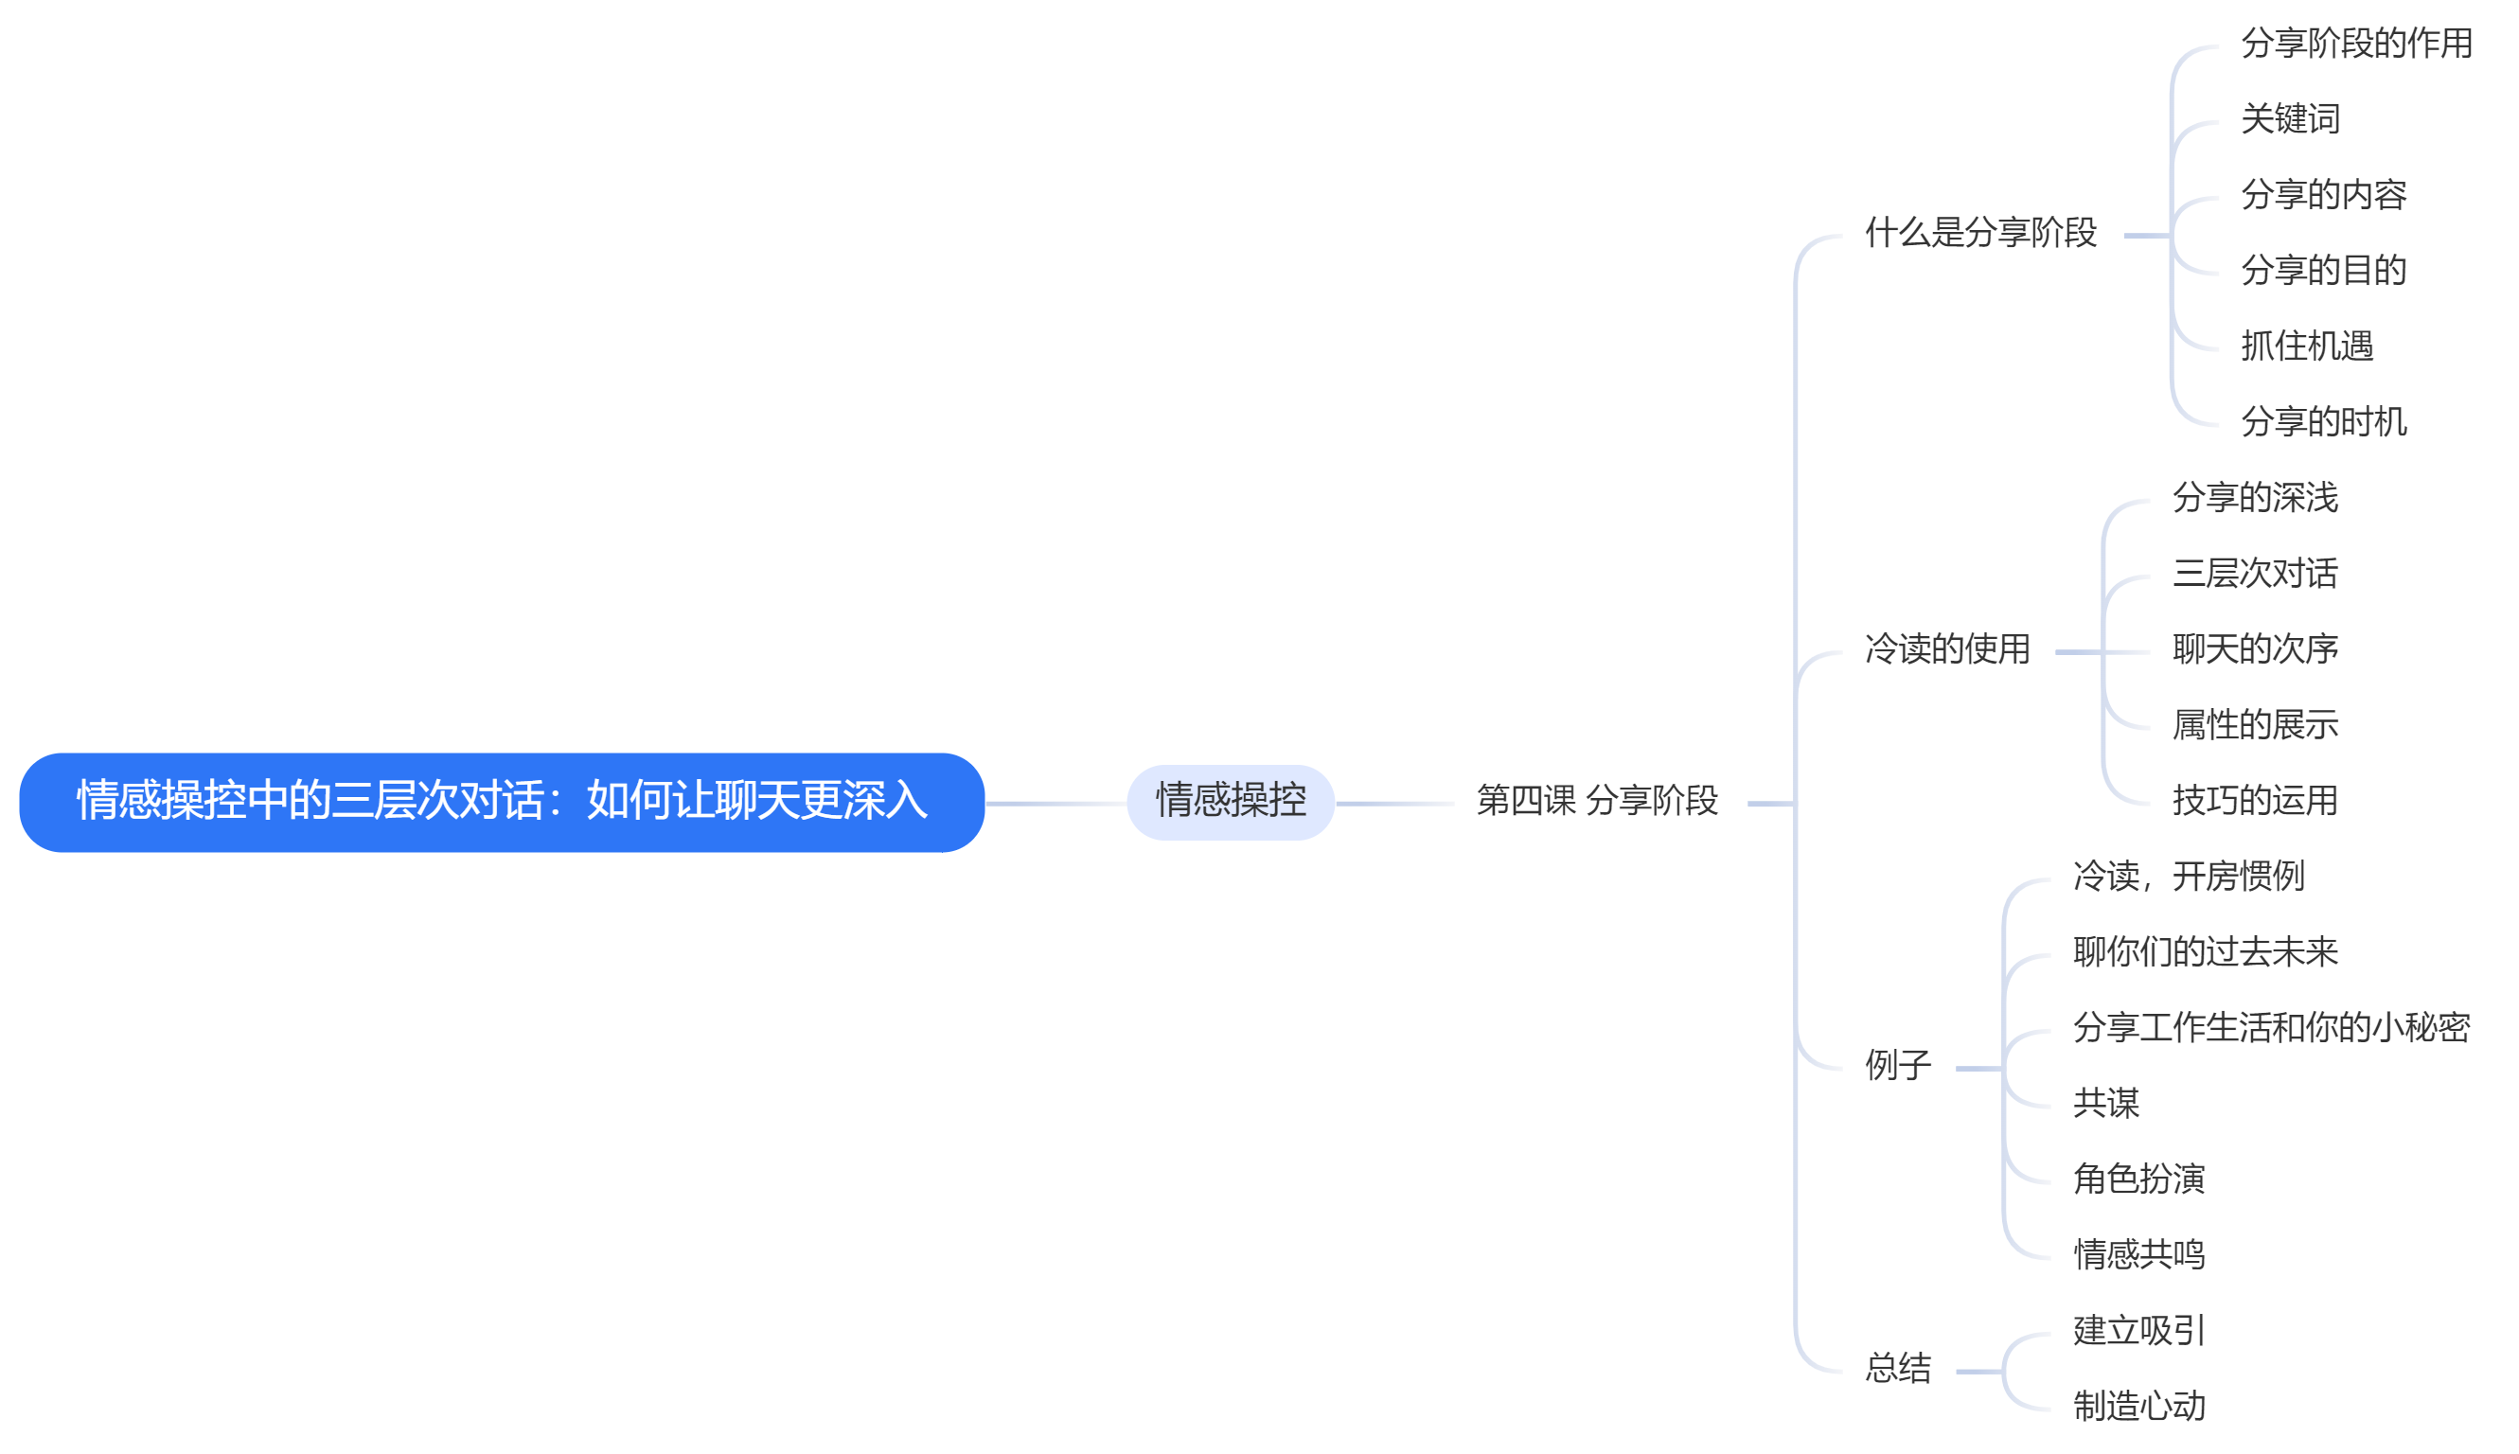The image size is (2519, 1454).
Task: Click the 关键词 leaf
Action: 2289,120
